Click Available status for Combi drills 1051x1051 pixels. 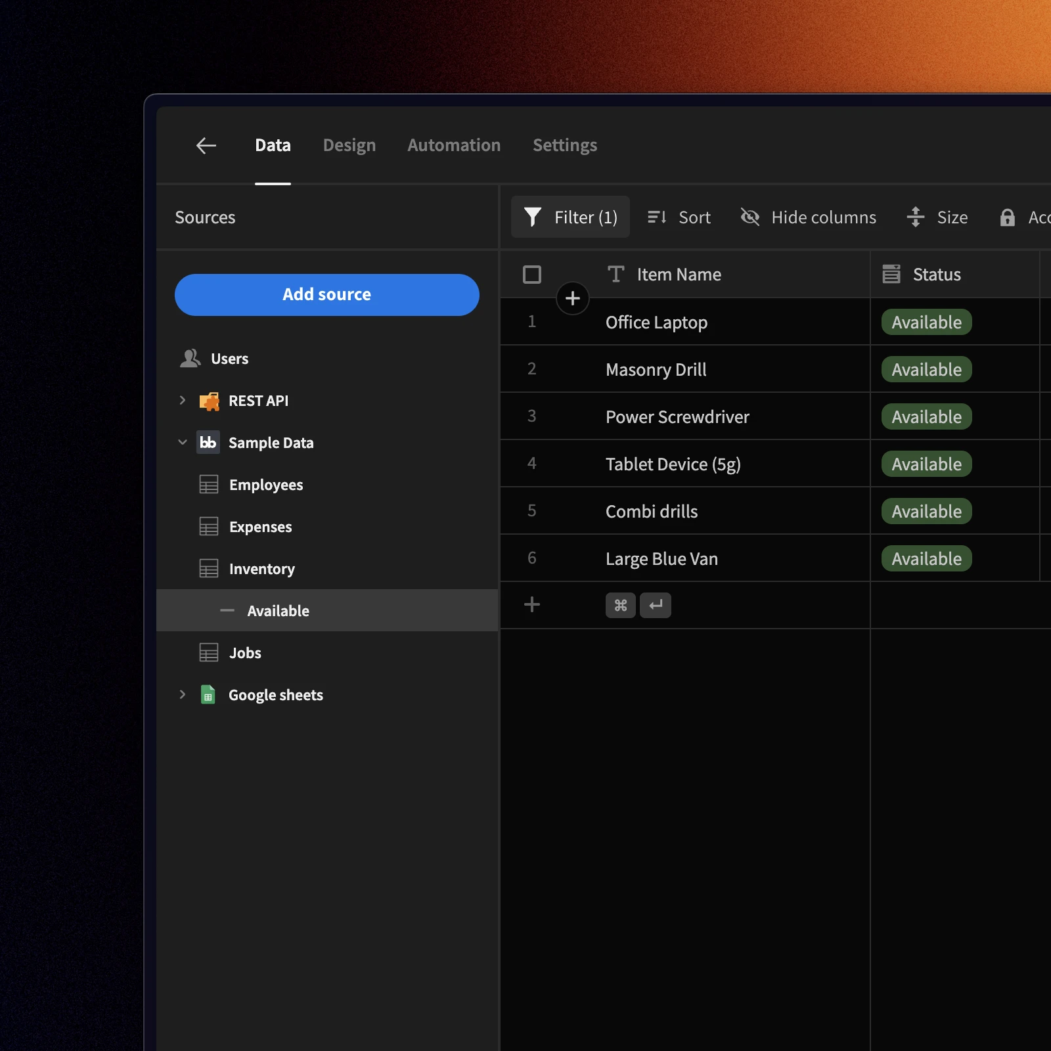(x=927, y=511)
